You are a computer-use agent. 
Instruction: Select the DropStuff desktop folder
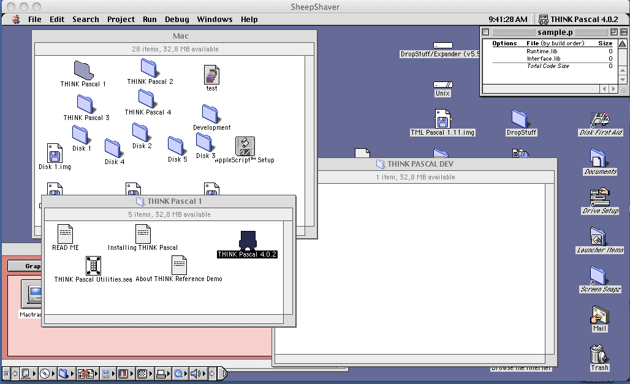pos(520,119)
